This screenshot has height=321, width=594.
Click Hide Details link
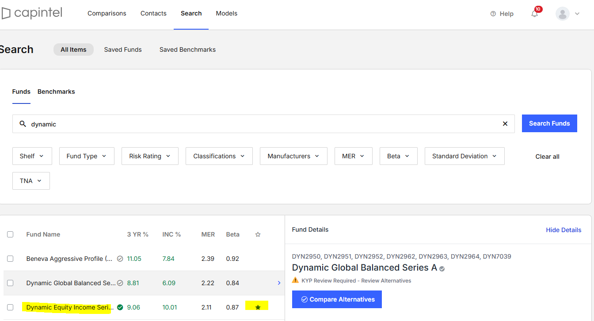[x=564, y=230]
